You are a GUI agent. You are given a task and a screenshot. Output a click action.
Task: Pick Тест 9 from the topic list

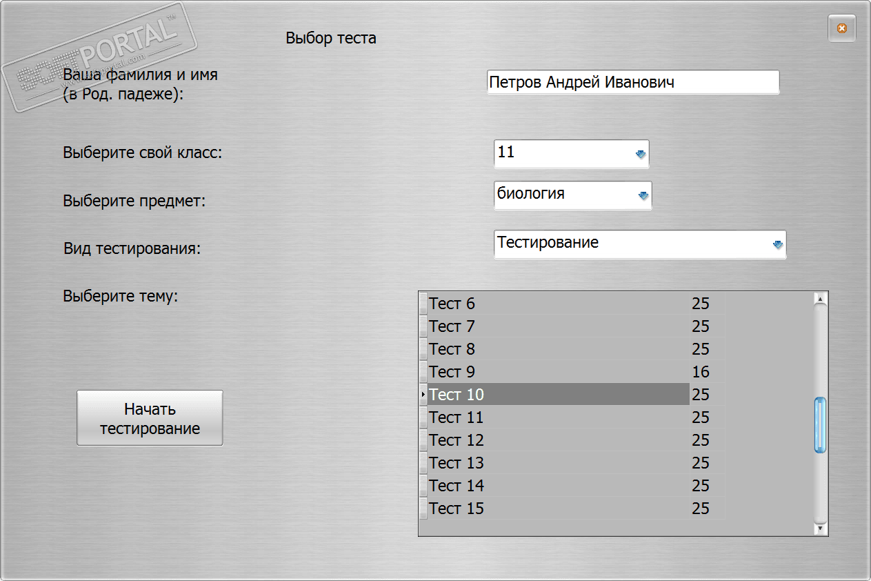click(x=557, y=372)
